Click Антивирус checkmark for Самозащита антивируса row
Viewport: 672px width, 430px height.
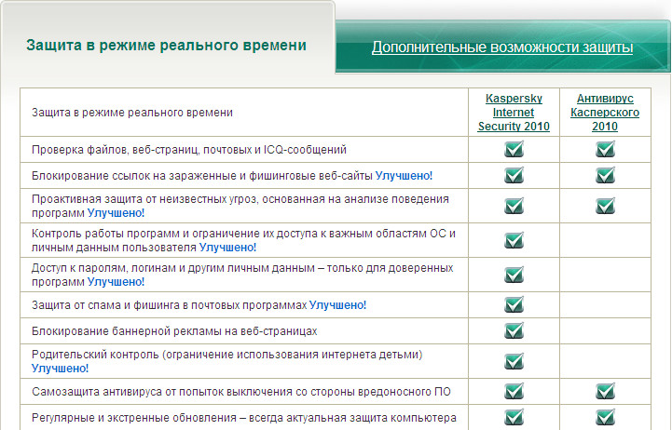pyautogui.click(x=605, y=391)
